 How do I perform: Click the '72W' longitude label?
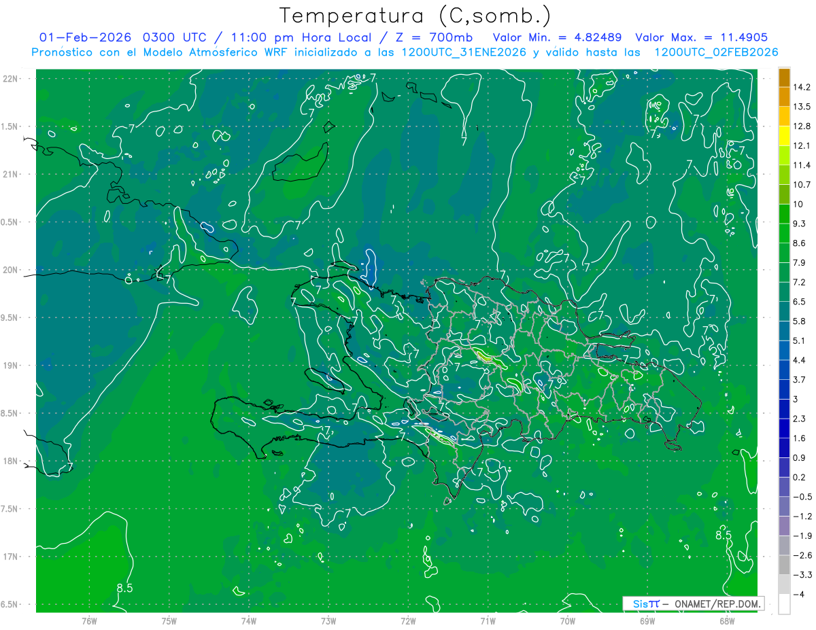click(x=409, y=621)
